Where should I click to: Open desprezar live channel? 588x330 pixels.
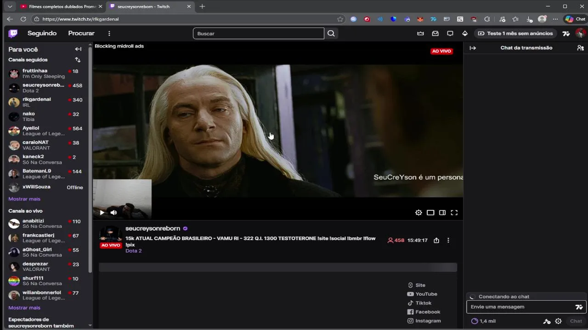46,266
